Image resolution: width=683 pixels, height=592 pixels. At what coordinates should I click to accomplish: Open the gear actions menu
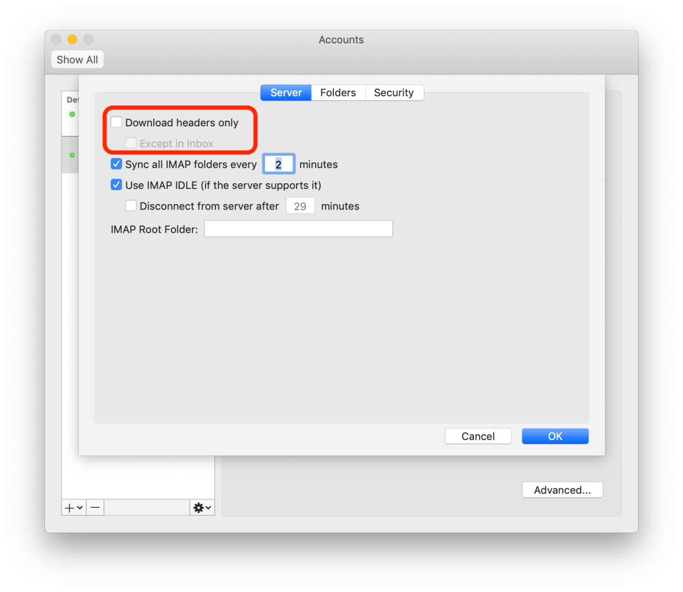[202, 508]
